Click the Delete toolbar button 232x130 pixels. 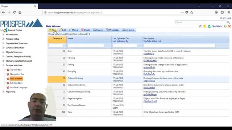click(x=86, y=30)
